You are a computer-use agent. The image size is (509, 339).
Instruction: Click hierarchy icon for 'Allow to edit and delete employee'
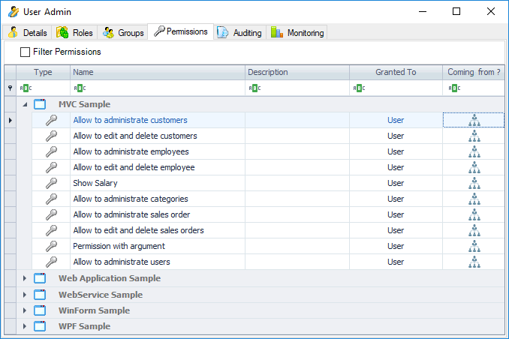tap(474, 167)
